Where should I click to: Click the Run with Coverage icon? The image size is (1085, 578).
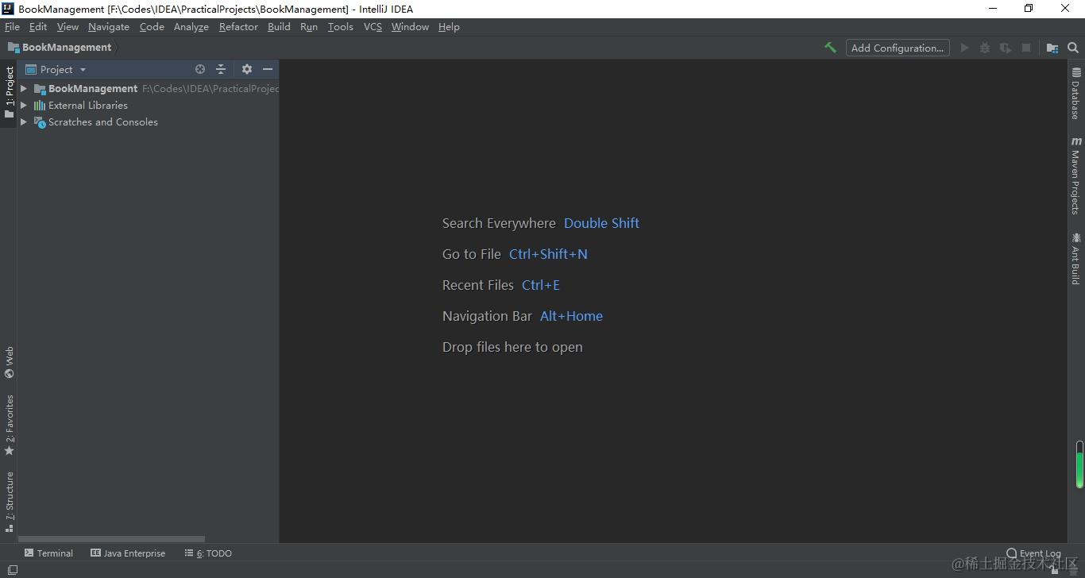1006,48
